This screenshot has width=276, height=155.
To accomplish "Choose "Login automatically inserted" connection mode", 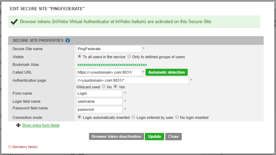I will 79,117.
